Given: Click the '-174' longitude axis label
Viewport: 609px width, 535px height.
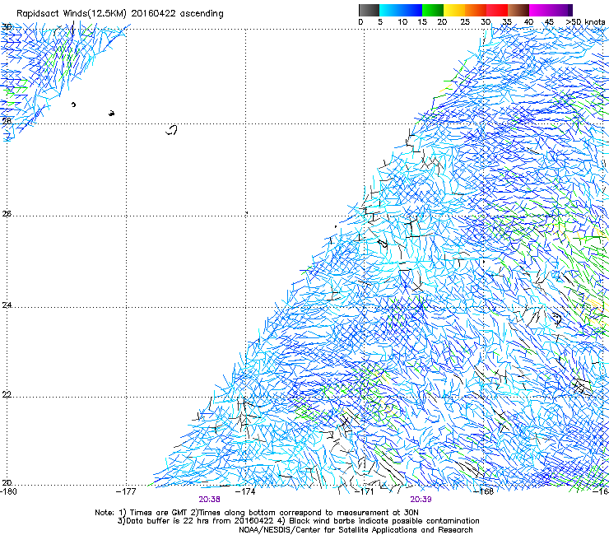Looking at the screenshot, I should click(x=245, y=491).
